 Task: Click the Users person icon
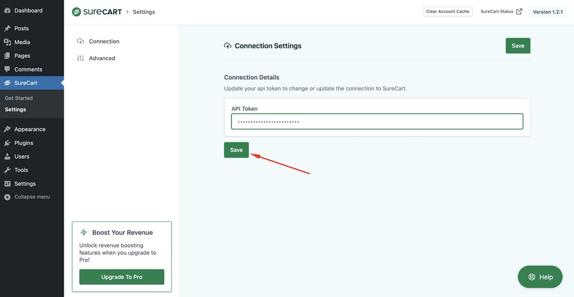coord(7,157)
